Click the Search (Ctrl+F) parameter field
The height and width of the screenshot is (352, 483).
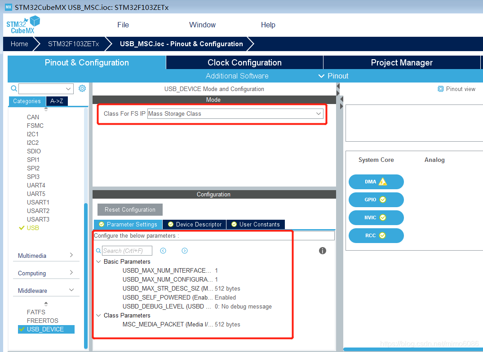point(127,251)
